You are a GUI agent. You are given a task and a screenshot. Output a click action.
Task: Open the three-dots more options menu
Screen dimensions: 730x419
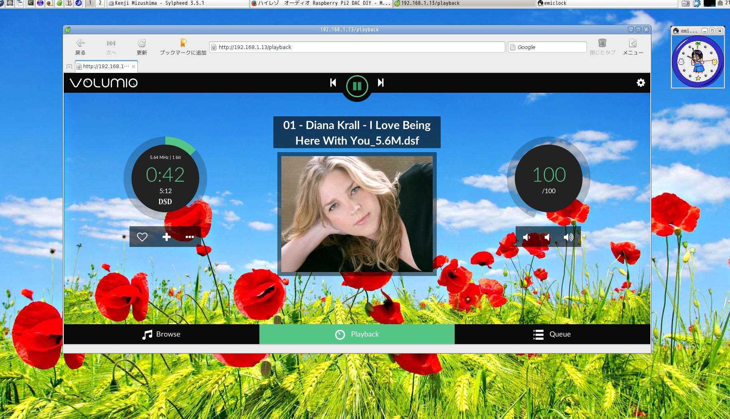pyautogui.click(x=190, y=237)
